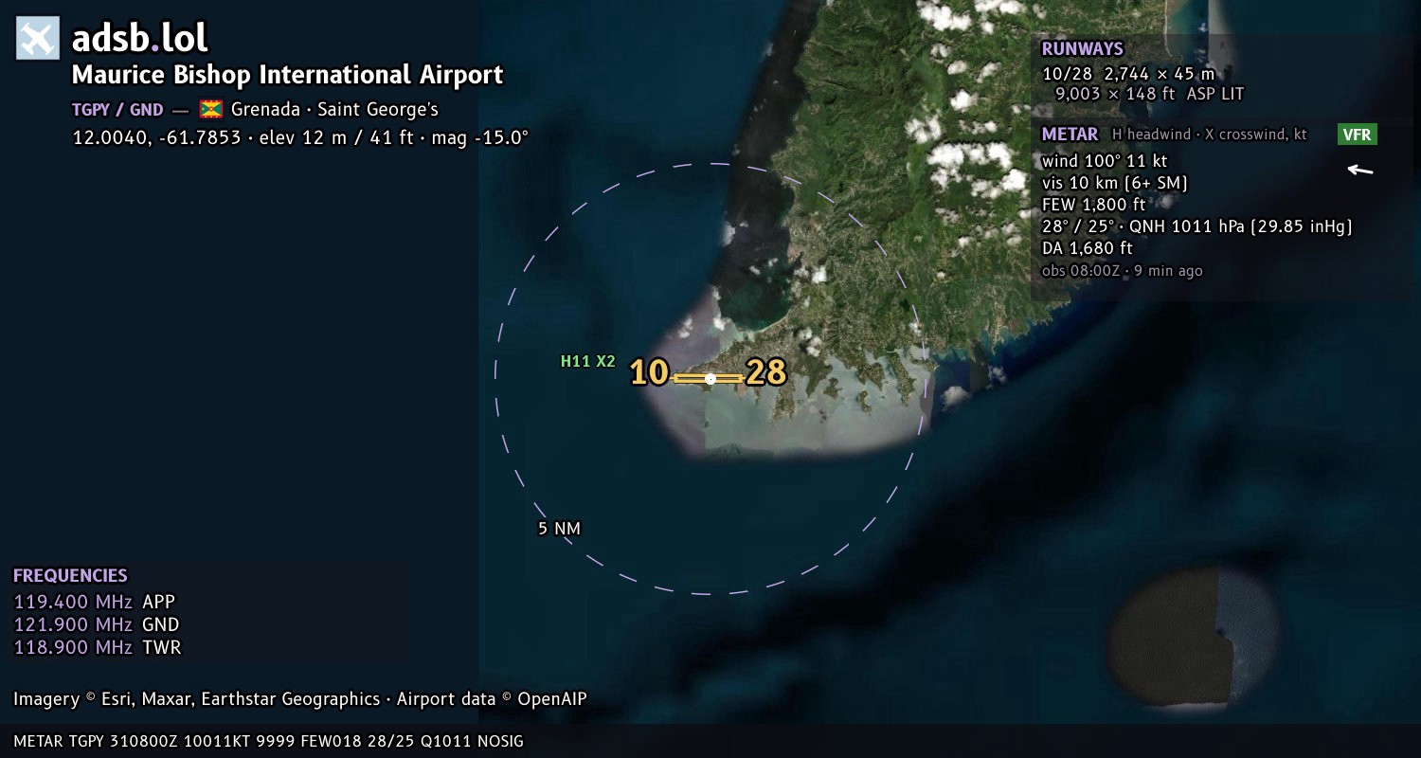Click the headwind/crosswind legend text
Image resolution: width=1421 pixels, height=758 pixels.
tap(1210, 135)
